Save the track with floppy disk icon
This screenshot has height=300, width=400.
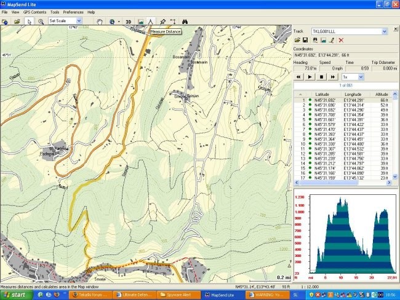(305, 41)
